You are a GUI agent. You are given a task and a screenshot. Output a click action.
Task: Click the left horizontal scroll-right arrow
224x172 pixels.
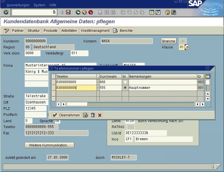pos(63,104)
